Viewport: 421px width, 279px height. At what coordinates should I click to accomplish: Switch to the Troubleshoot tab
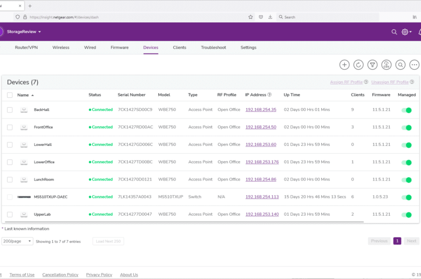coord(213,48)
